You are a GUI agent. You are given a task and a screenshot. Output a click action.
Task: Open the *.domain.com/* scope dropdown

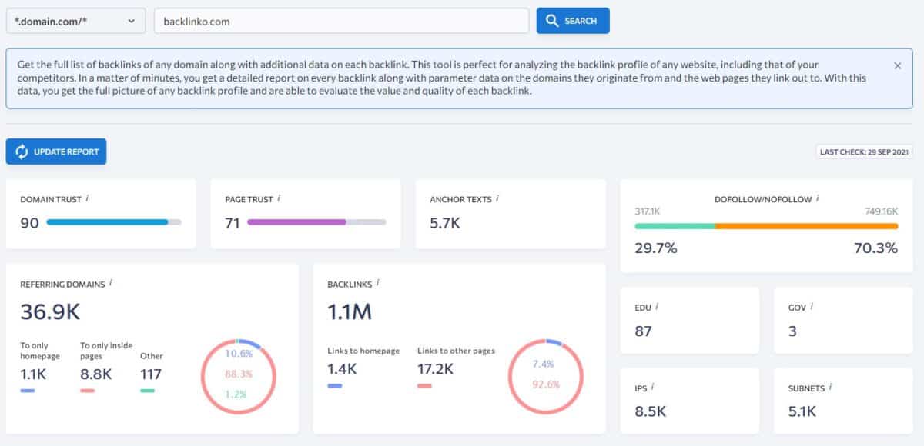75,21
